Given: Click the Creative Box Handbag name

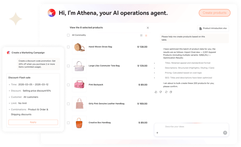Looking at the screenshot, I should point(100,122).
